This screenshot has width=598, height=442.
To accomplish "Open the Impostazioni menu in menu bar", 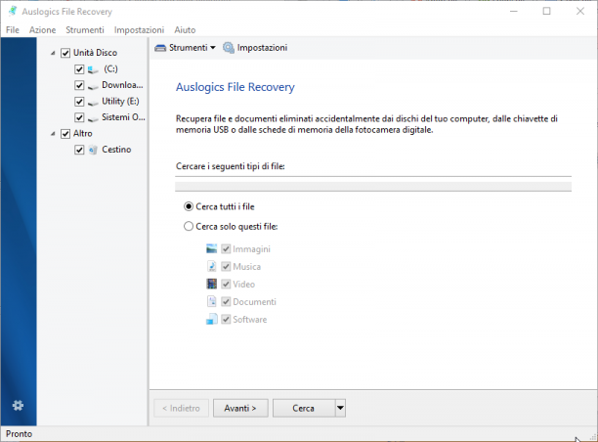I will (139, 29).
